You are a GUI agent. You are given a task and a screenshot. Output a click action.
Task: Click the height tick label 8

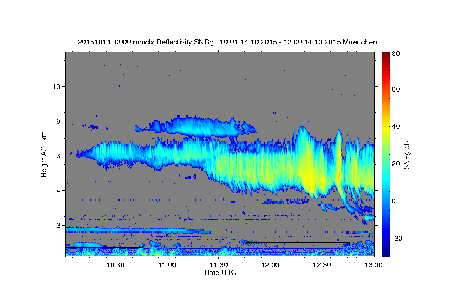[x=59, y=121]
